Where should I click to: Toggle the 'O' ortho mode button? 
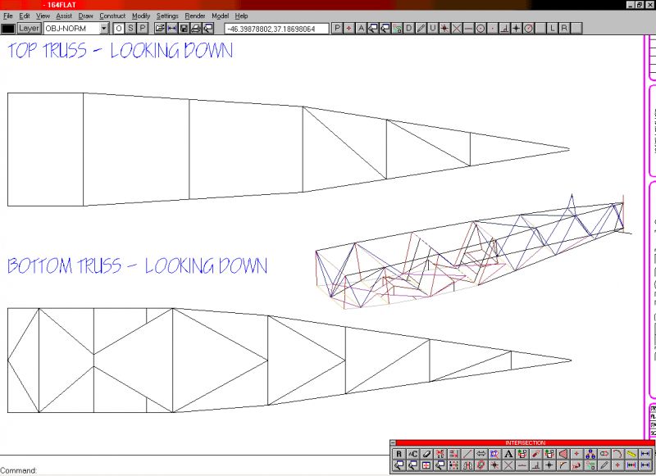coord(119,29)
